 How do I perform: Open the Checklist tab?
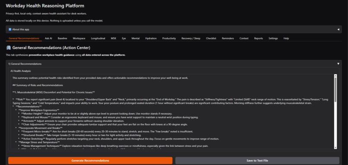(211, 38)
